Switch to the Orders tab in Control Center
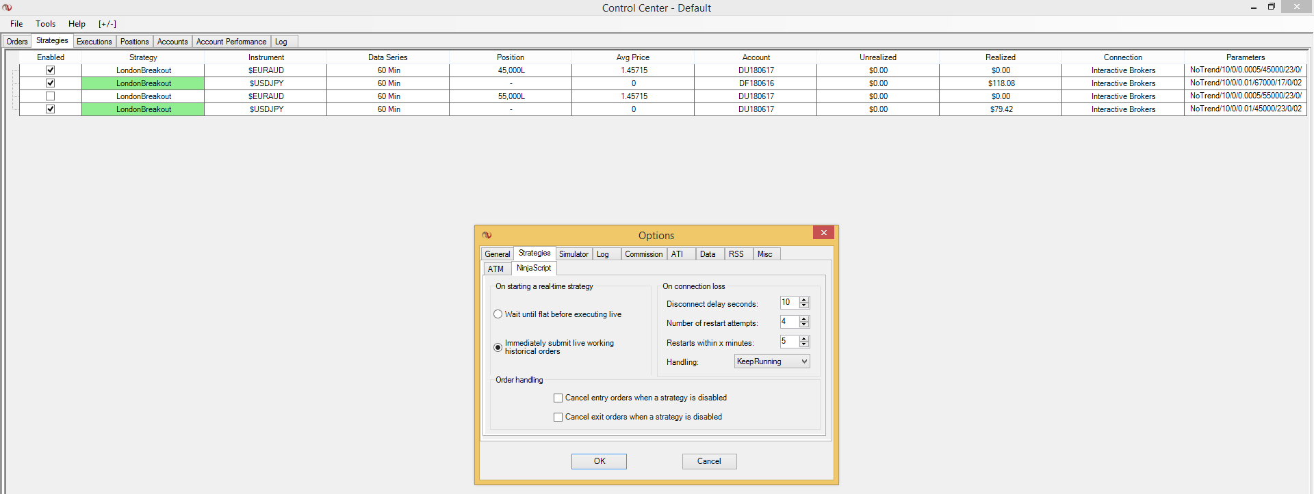Viewport: 1314px width, 494px height. (x=17, y=42)
